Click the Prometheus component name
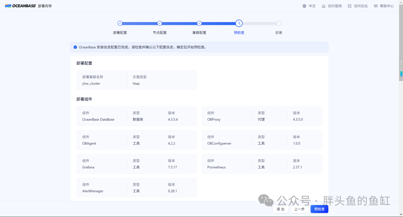Image resolution: width=403 pixels, height=217 pixels. click(x=216, y=167)
